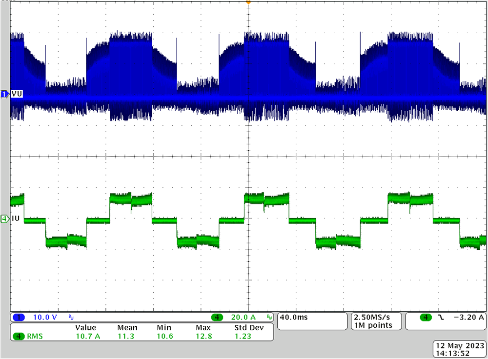
Task: Open the 20.0 A vertical scale readout
Action: point(243,317)
